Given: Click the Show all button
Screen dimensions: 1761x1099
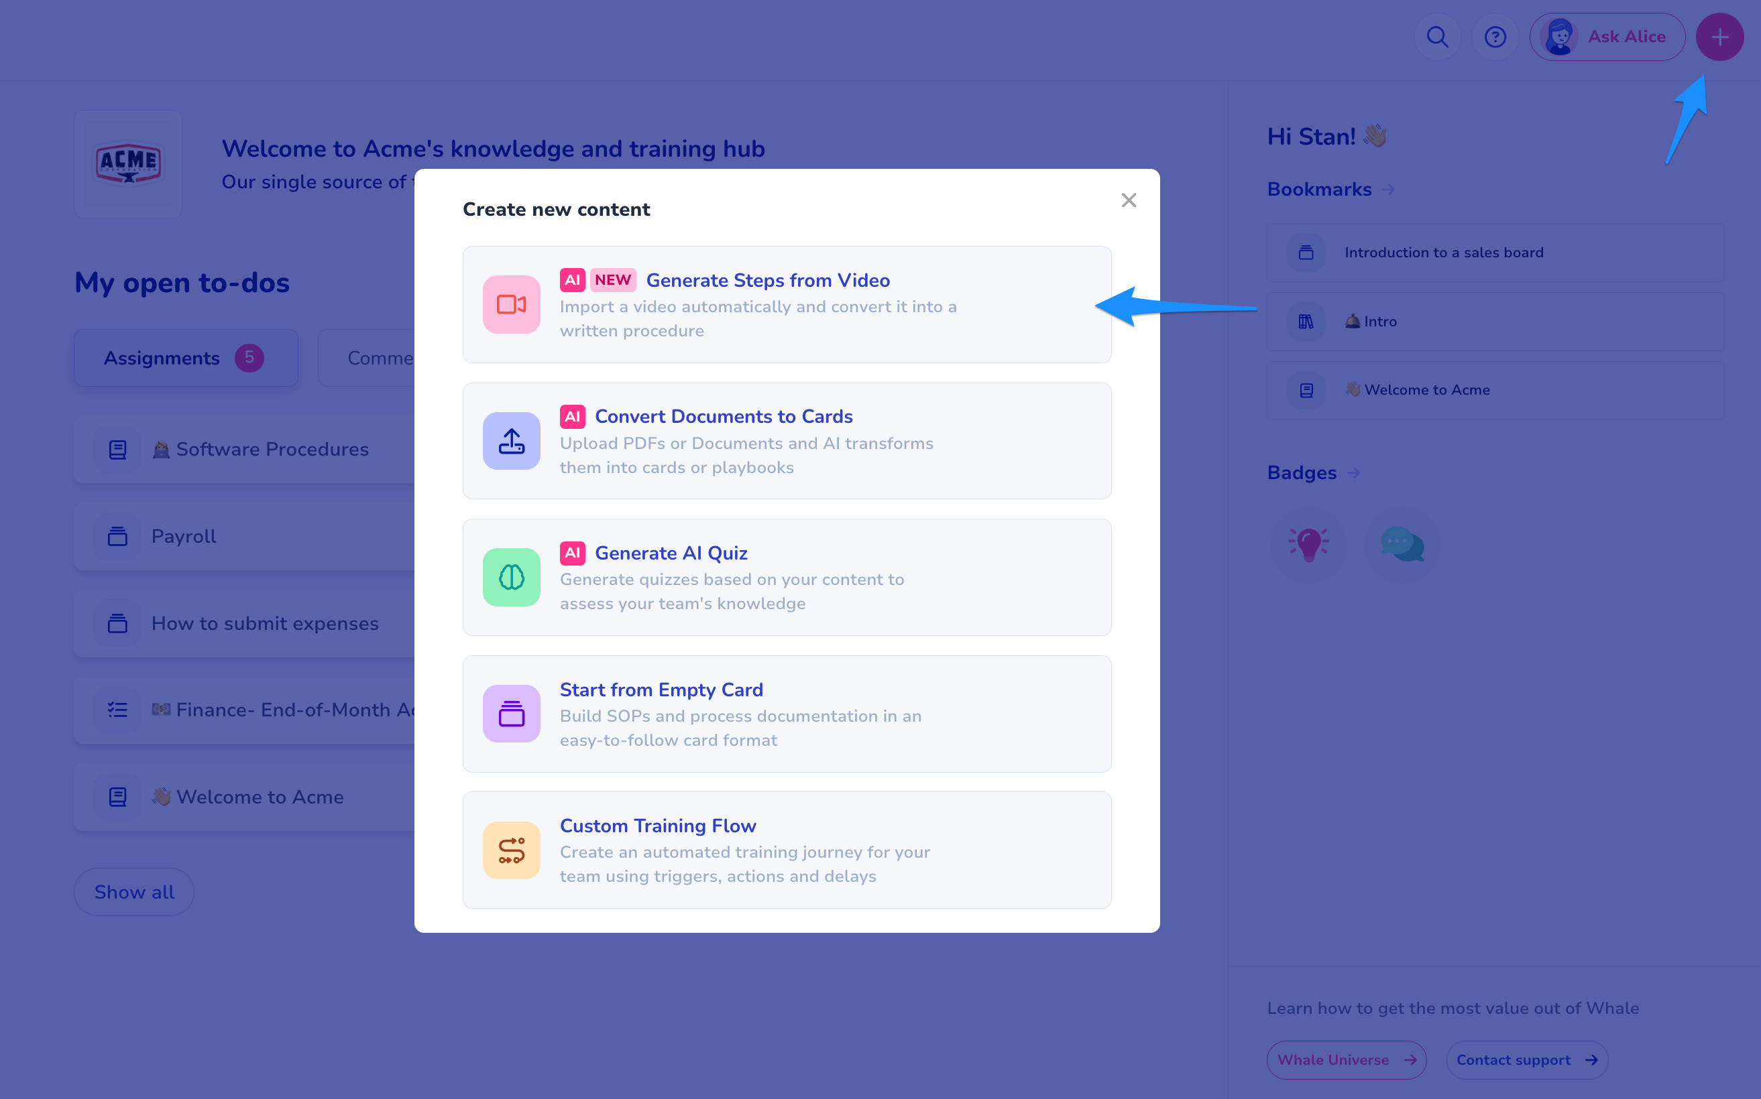Looking at the screenshot, I should pos(134,892).
